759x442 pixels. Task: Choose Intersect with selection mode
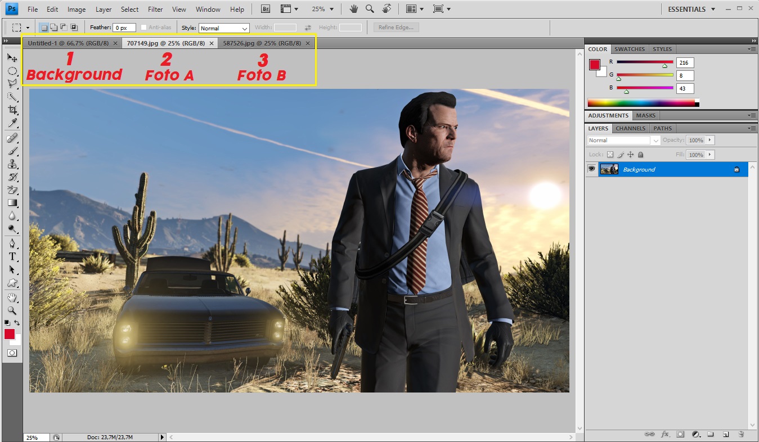coord(74,28)
